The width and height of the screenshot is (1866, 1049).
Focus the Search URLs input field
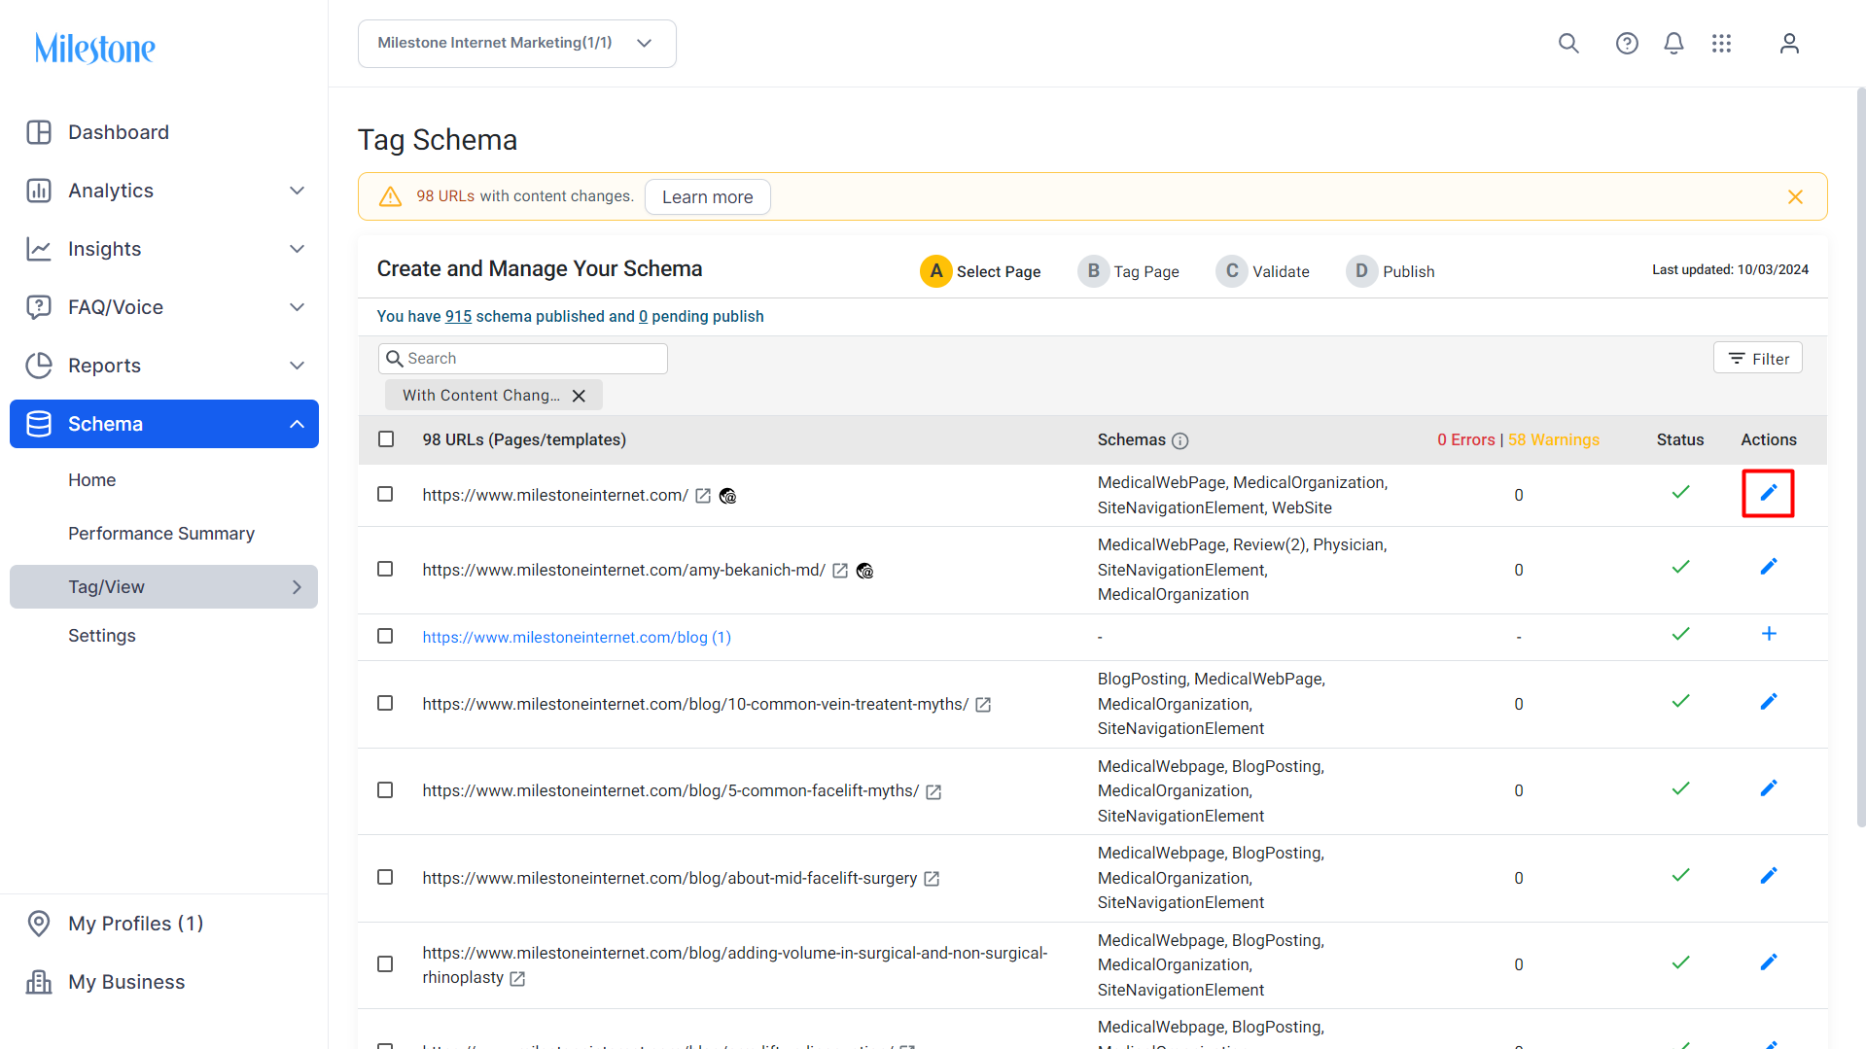(x=523, y=359)
